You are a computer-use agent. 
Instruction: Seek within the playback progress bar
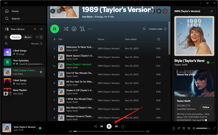click(109, 131)
